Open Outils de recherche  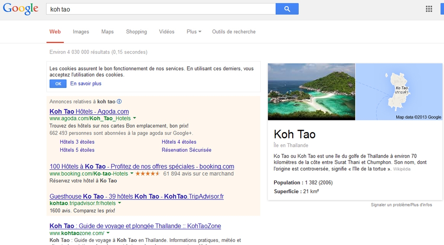coord(234,32)
